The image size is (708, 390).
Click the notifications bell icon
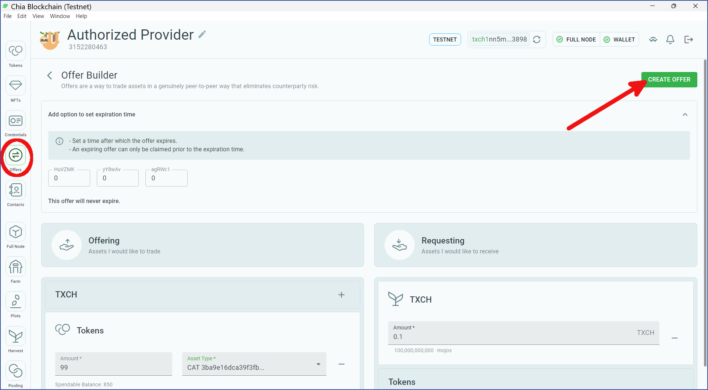point(670,39)
